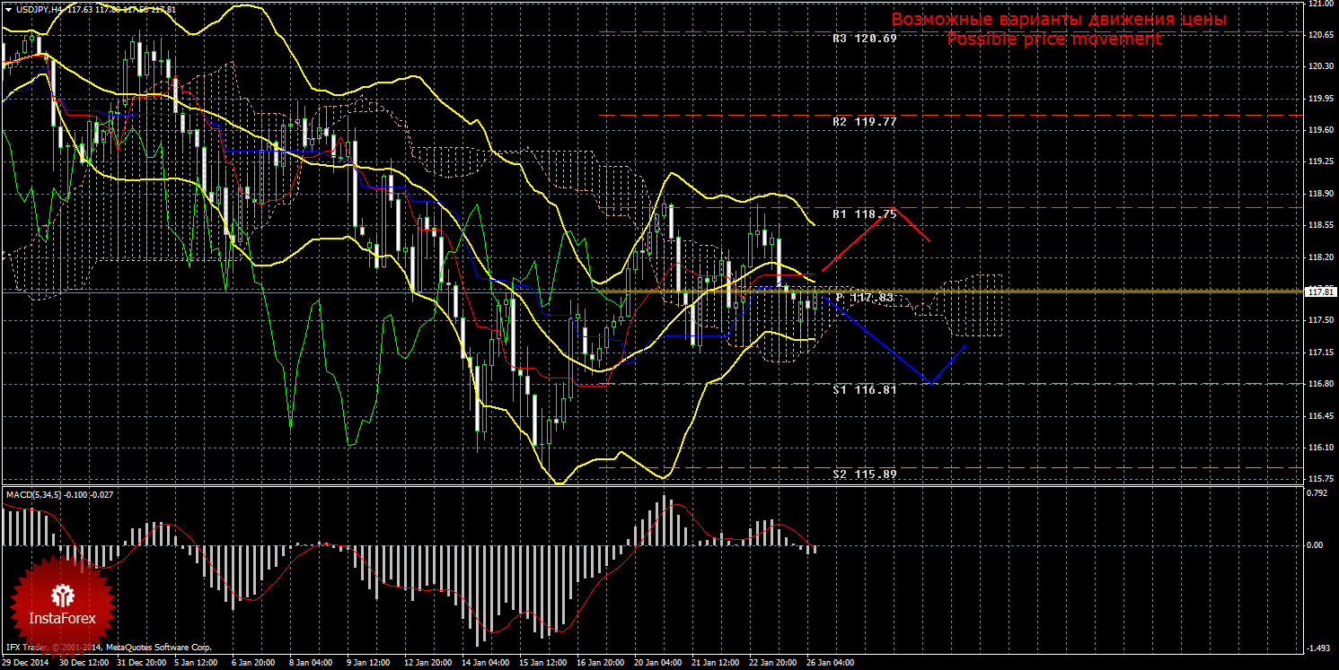
Task: Select the S2 115.89 support label
Action: click(x=864, y=474)
